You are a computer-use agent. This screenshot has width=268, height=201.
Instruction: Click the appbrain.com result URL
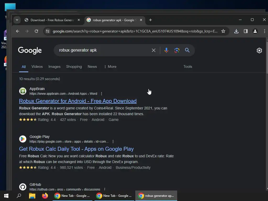(63, 94)
